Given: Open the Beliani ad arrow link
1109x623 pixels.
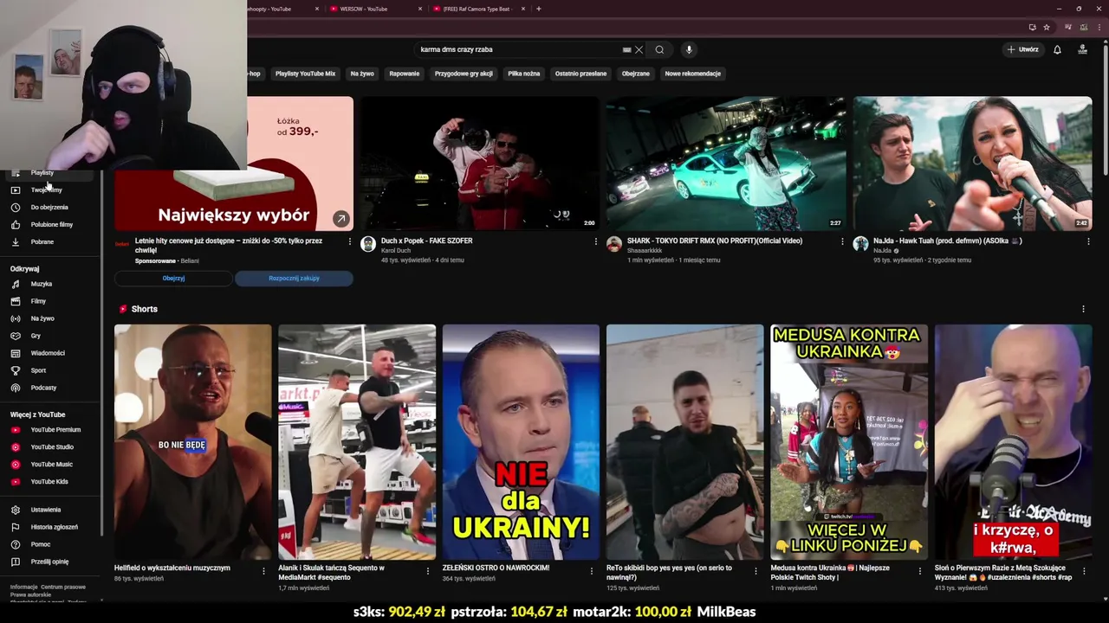Looking at the screenshot, I should tap(340, 219).
